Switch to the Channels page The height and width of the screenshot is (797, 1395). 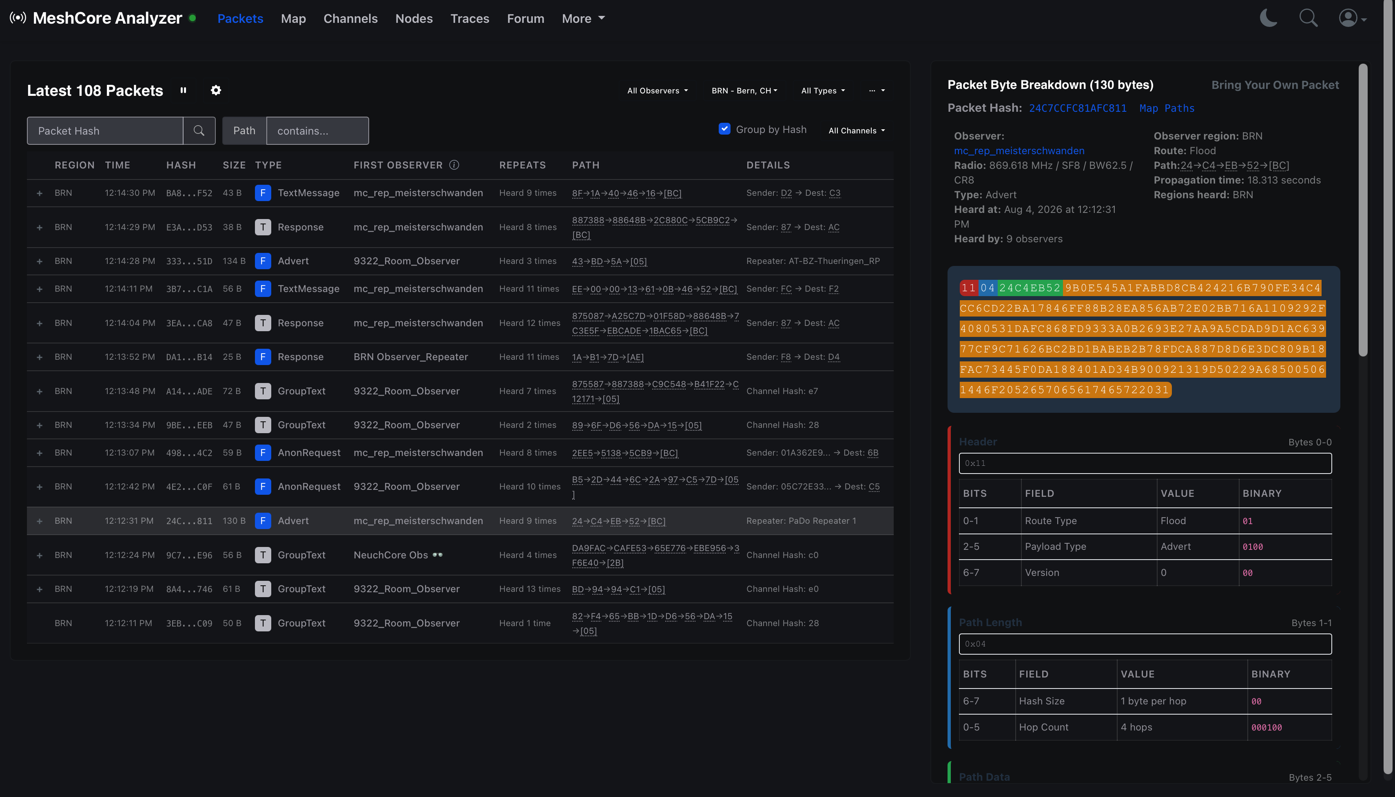point(350,19)
